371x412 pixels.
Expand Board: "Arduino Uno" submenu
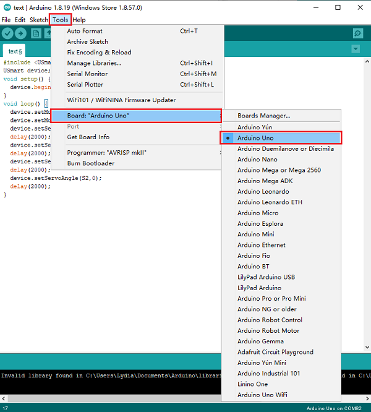[x=136, y=116]
